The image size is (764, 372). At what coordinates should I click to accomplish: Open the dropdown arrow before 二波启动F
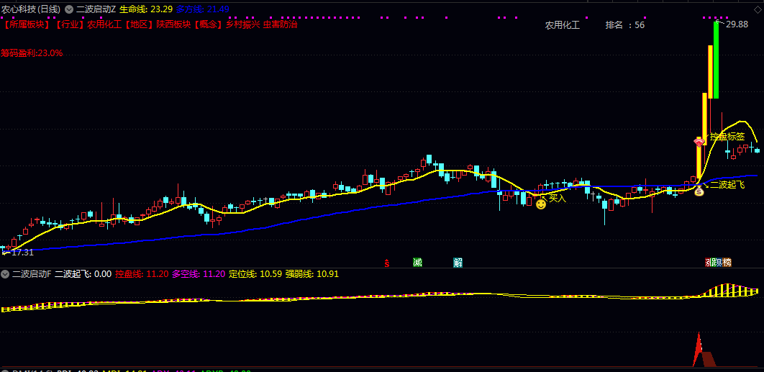click(5, 274)
